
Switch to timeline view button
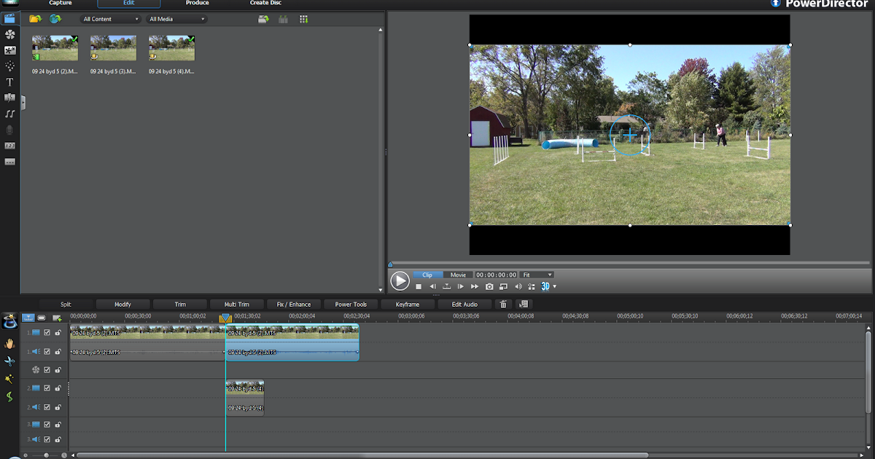28,318
